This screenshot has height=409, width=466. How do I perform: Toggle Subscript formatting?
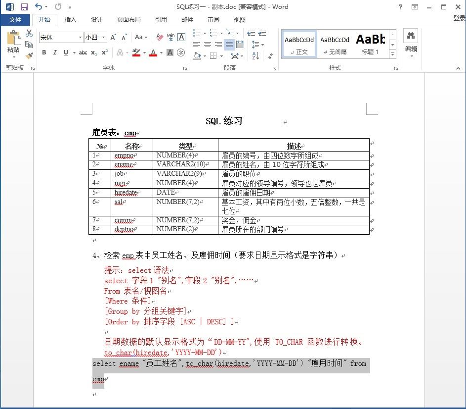(94, 52)
